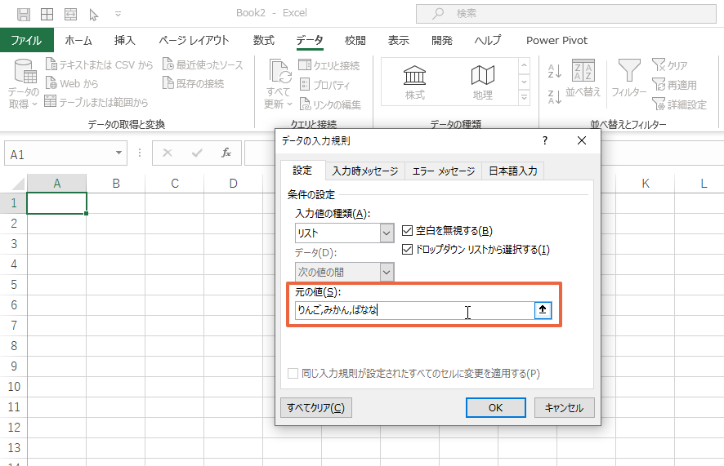The height and width of the screenshot is (466, 724).
Task: Open the データ 次の値の間 dropdown
Action: [x=387, y=272]
